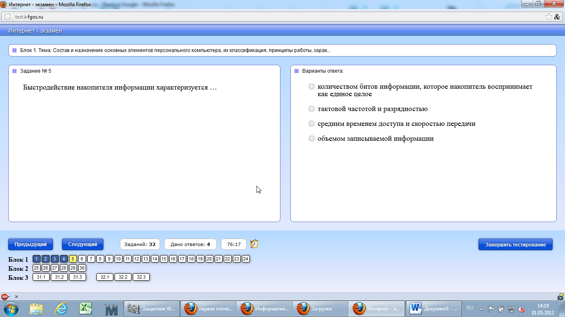Open highlighted question 5
Image resolution: width=565 pixels, height=317 pixels.
73,259
